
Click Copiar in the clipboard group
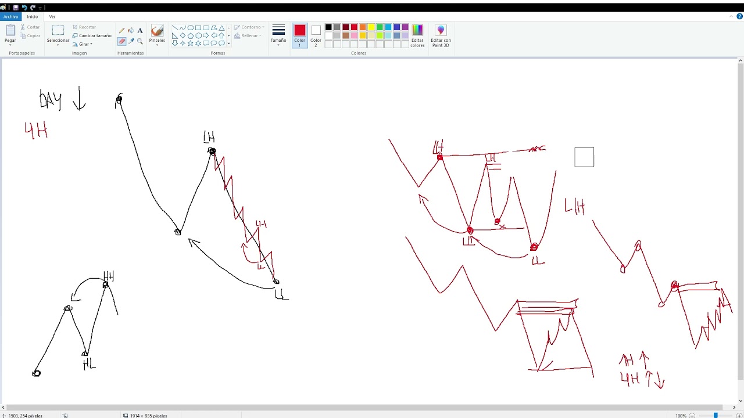[30, 36]
